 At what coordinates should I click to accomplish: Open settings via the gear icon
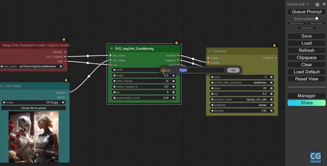click(x=318, y=4)
